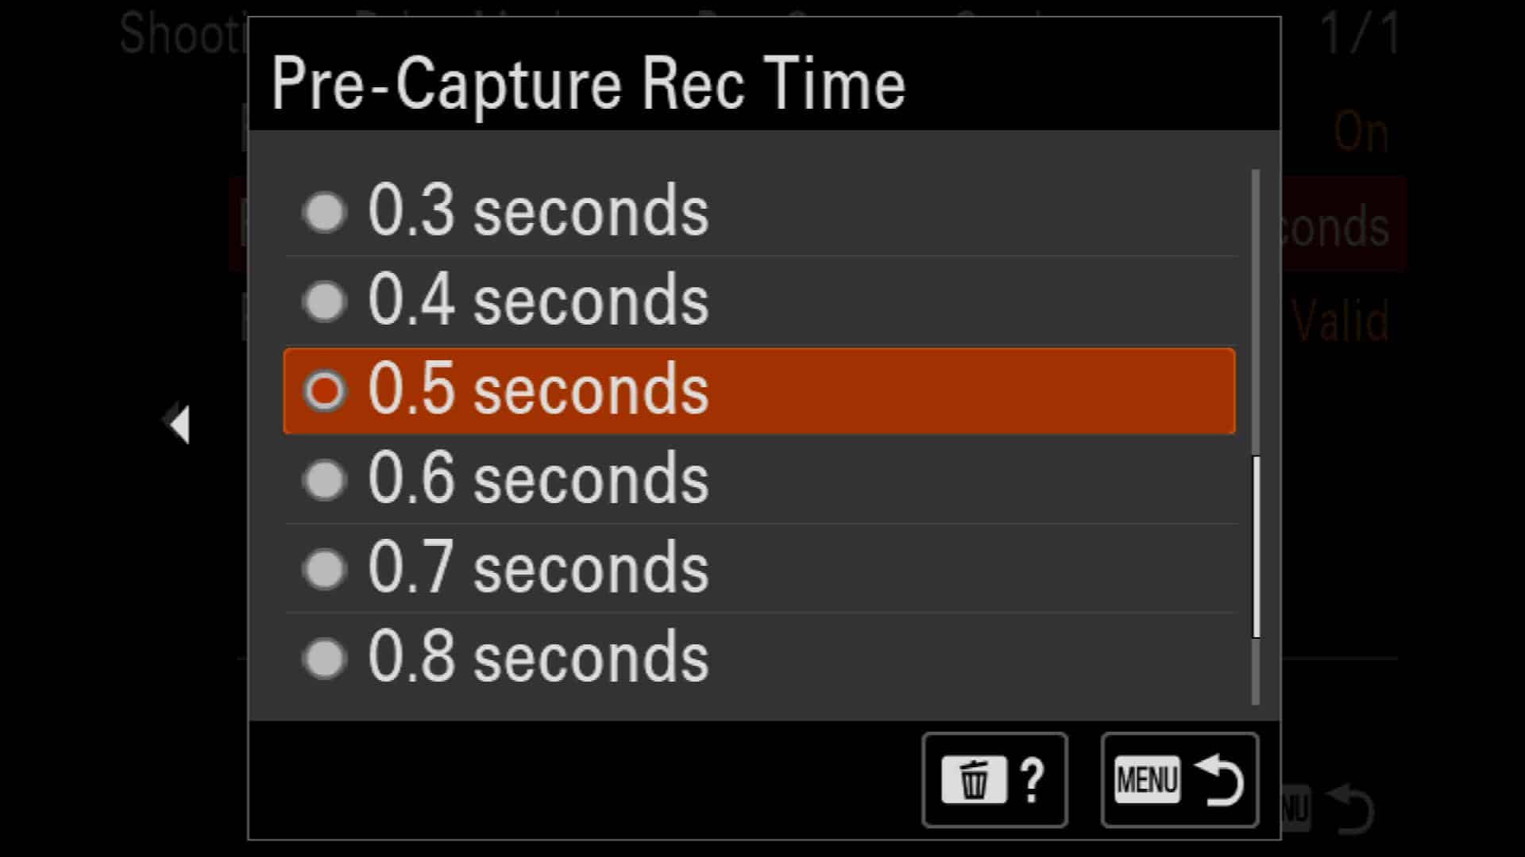Screen dimensions: 1525x857
Task: Select the 0.6 seconds radio button
Action: click(x=325, y=480)
